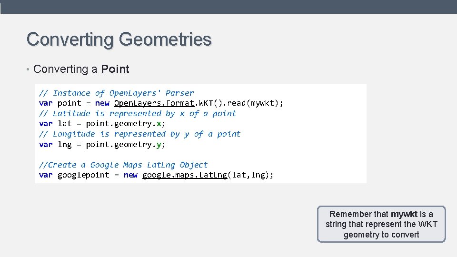The image size is (457, 257).
Task: Click the comment 'Latitude is represented by x'
Action: [x=137, y=114]
